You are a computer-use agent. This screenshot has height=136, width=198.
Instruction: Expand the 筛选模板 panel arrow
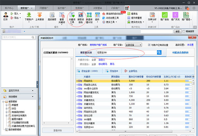pyautogui.click(x=33, y=96)
